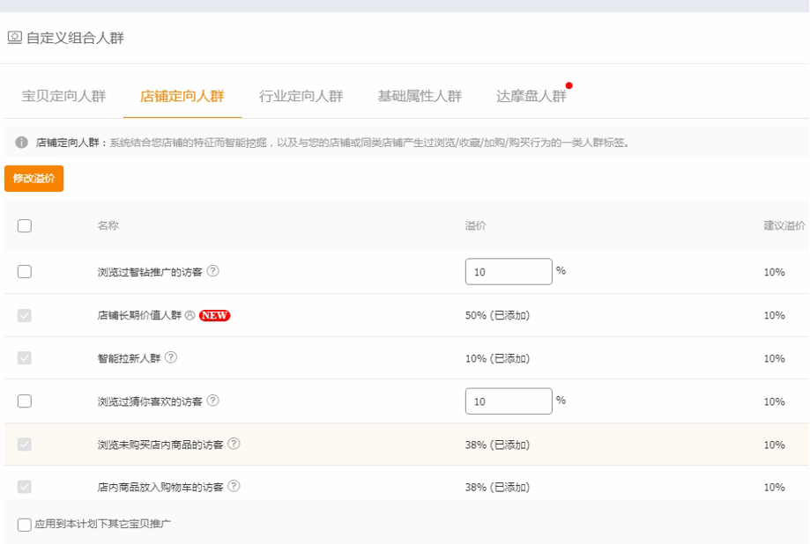Check the 浏览过智钻推广的访客 row checkbox
This screenshot has width=810, height=544.
(x=25, y=272)
